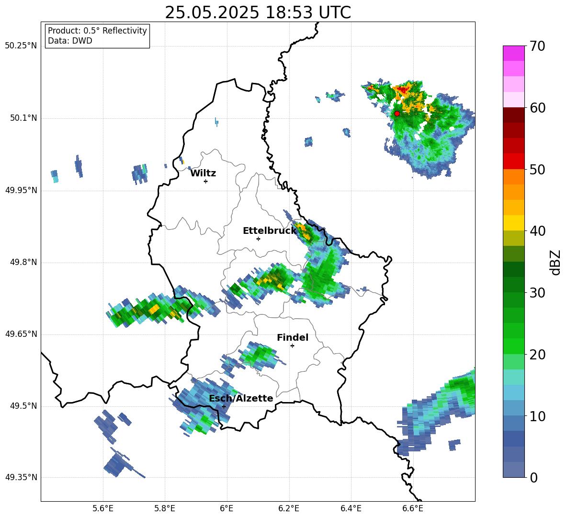Click the timestamp title 25.05.2025 18:53 UTC

[x=258, y=12]
